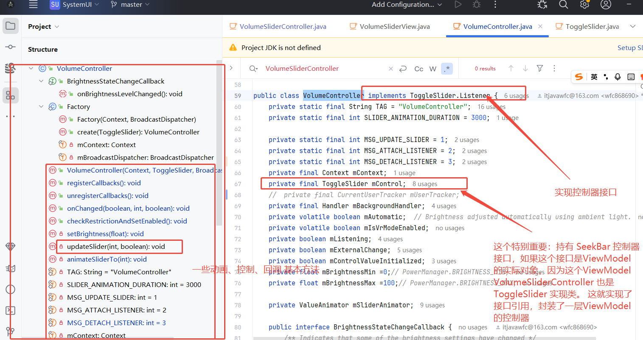The image size is (643, 340).
Task: Open IDE settings gear icon
Action: (584, 5)
